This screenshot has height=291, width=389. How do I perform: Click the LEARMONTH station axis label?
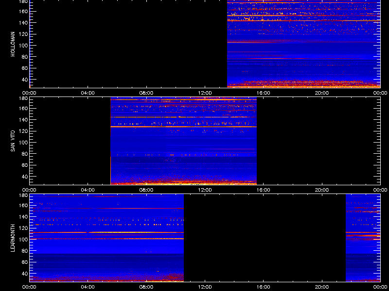(13, 238)
